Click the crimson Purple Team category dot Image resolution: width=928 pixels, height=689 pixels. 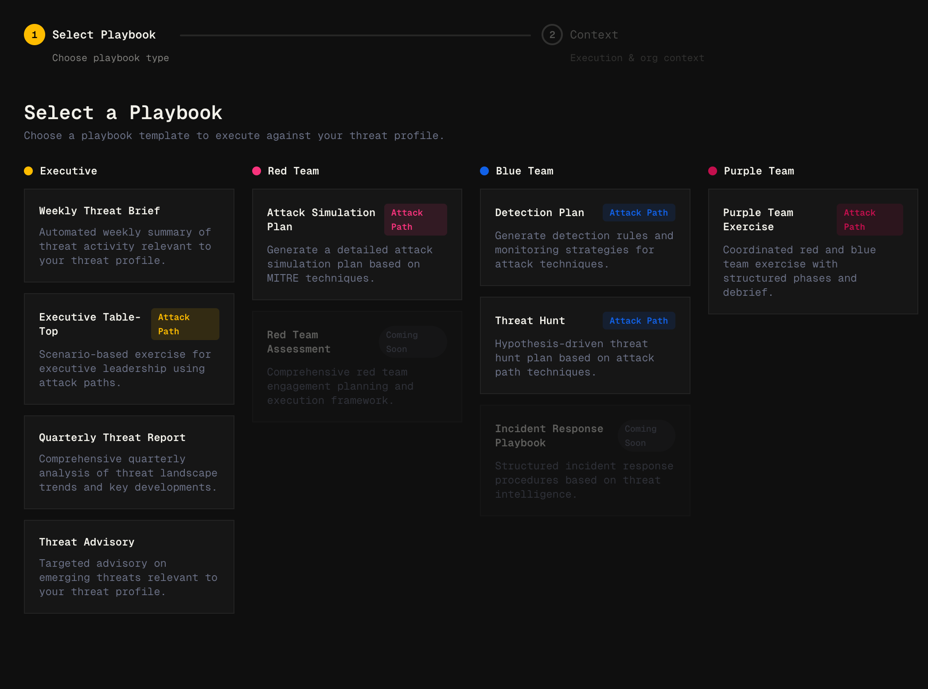click(713, 171)
